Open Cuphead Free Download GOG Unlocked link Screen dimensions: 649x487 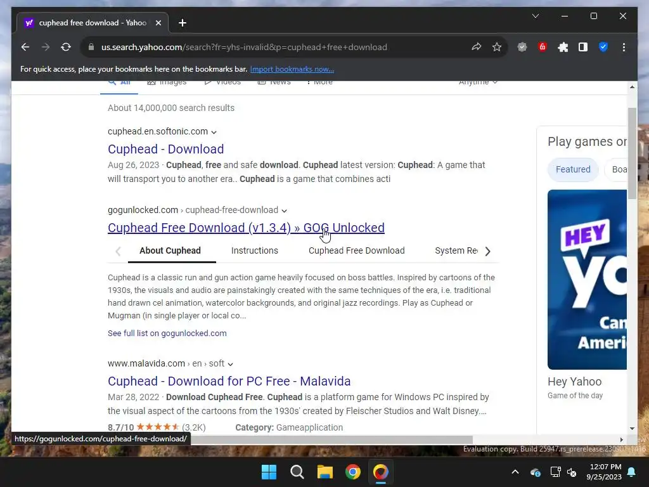[247, 228]
